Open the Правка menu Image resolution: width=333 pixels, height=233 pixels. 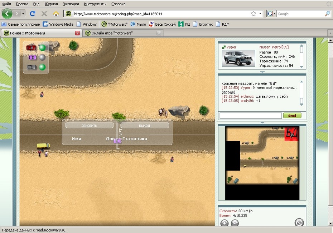click(x=22, y=4)
